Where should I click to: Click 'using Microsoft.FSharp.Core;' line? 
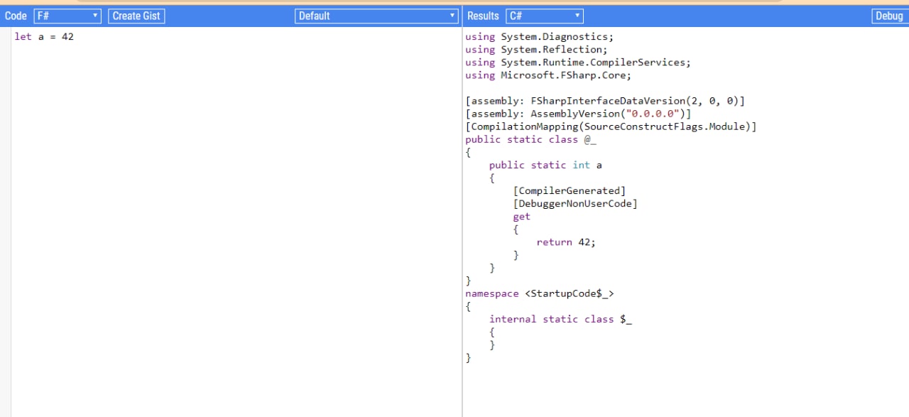coord(548,75)
